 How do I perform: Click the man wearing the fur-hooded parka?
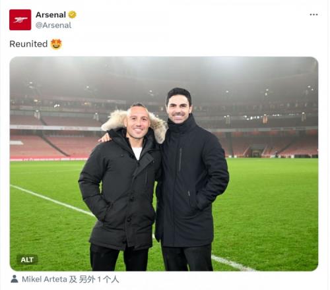tap(121, 187)
